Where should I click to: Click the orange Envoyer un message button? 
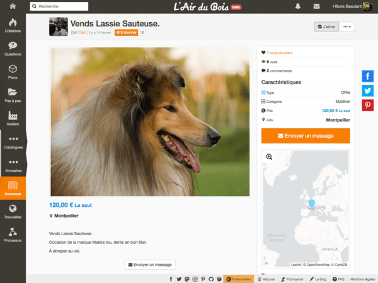pos(305,136)
